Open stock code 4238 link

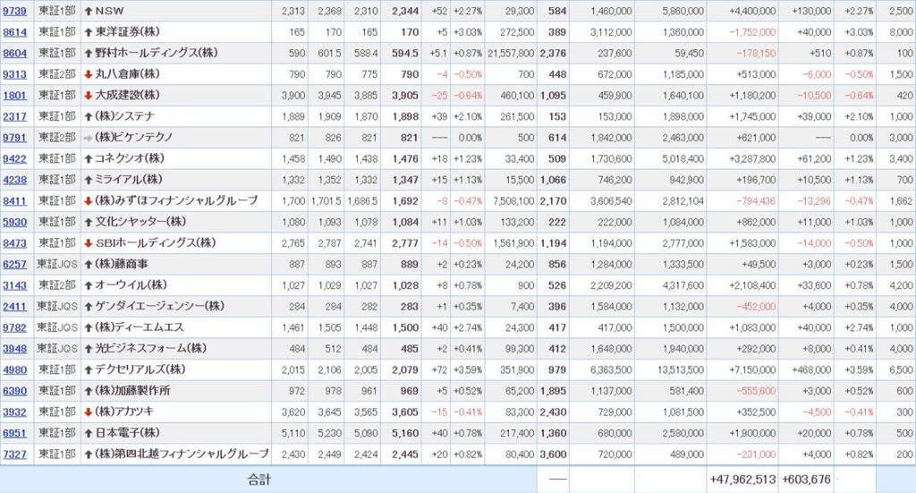(14, 180)
